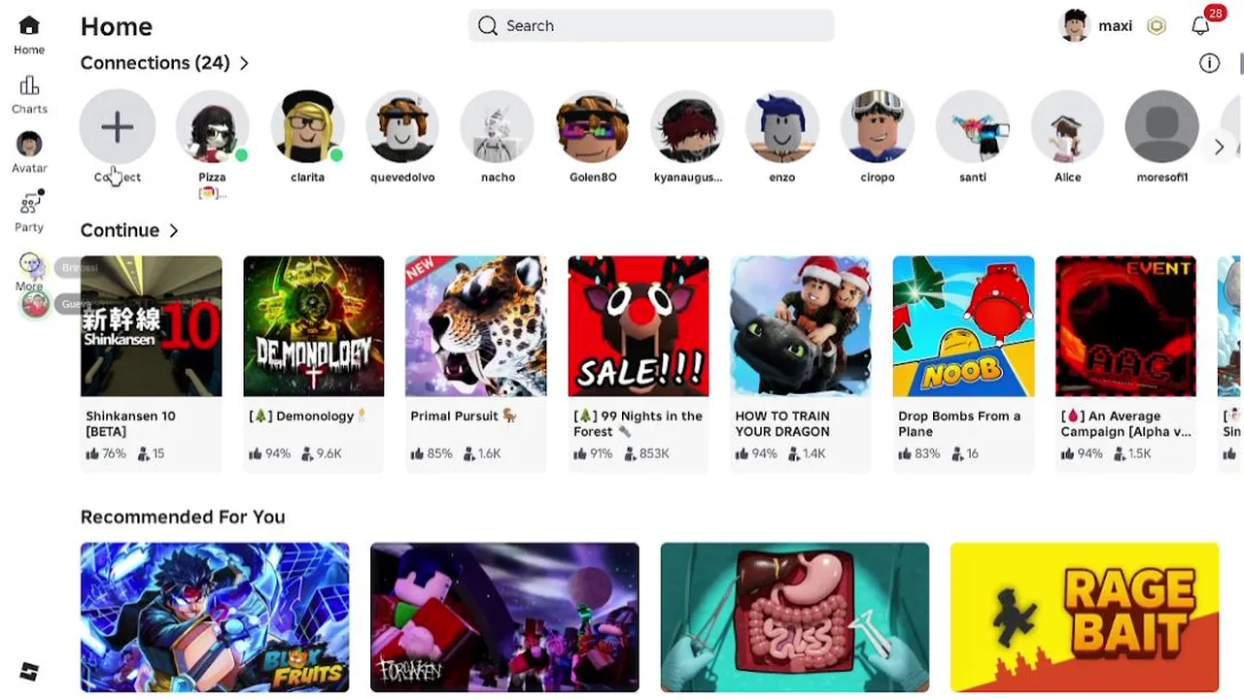
Task: Click the Roblox logo at bottom left
Action: click(x=29, y=671)
